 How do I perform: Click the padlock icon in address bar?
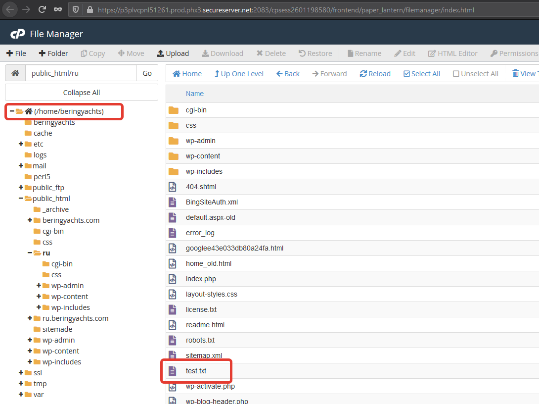click(x=89, y=9)
